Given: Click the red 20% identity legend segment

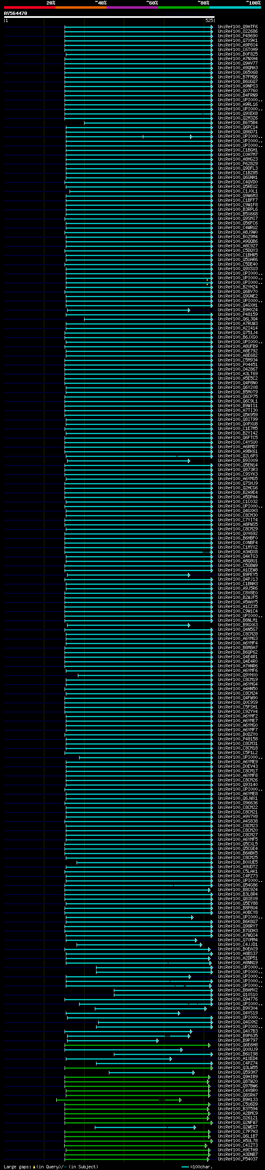Looking at the screenshot, I should pyautogui.click(x=29, y=7).
